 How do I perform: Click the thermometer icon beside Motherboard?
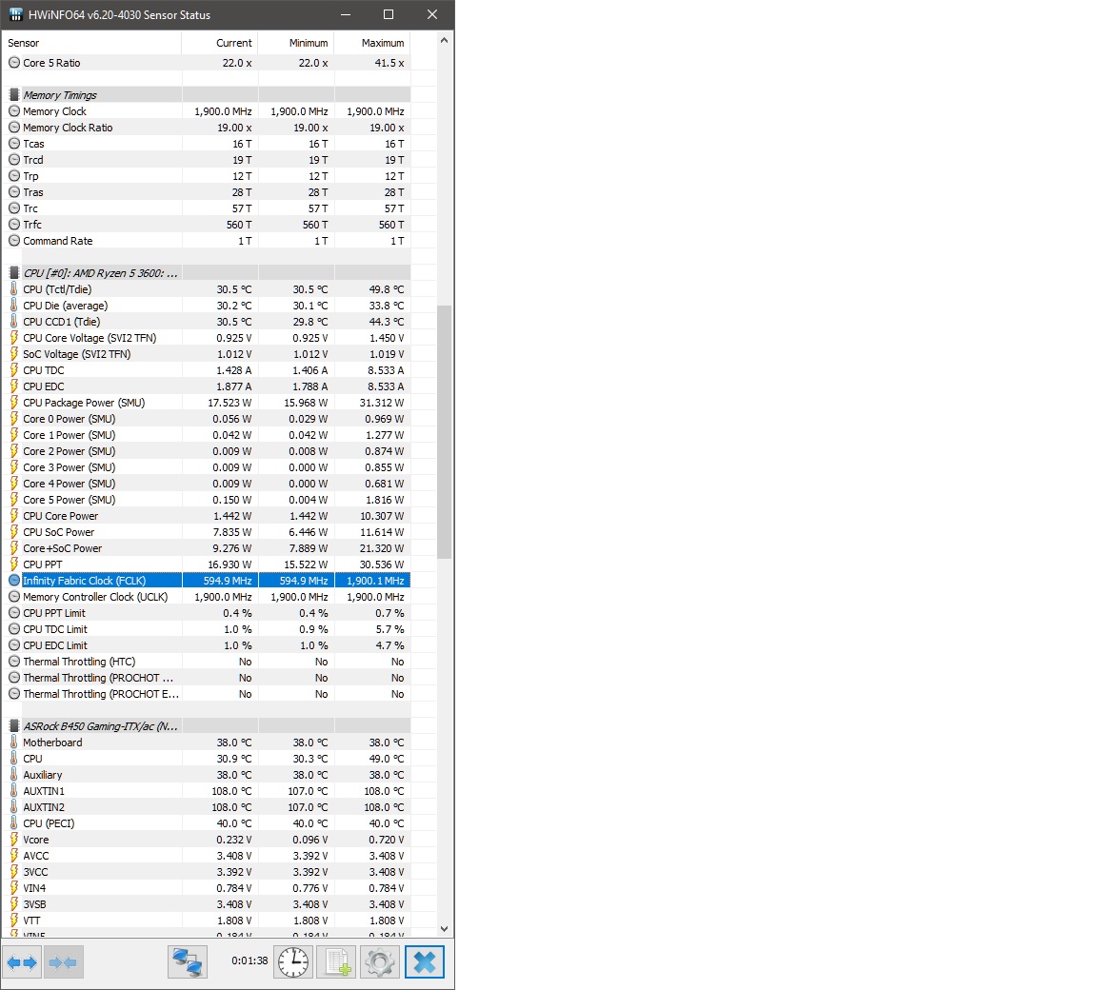pyautogui.click(x=14, y=742)
